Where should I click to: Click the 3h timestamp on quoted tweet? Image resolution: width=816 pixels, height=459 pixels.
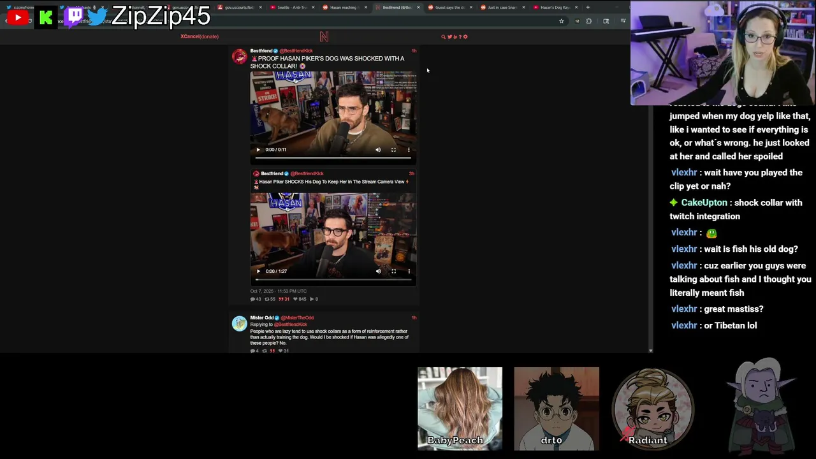pos(412,173)
